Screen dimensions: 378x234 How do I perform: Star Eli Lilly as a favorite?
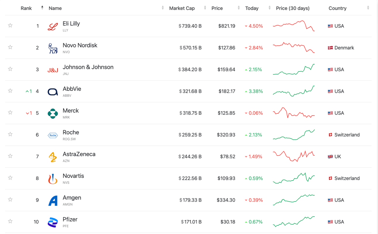tap(10, 25)
